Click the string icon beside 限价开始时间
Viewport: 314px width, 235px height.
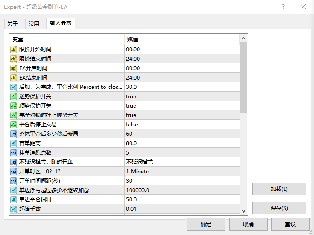14,50
